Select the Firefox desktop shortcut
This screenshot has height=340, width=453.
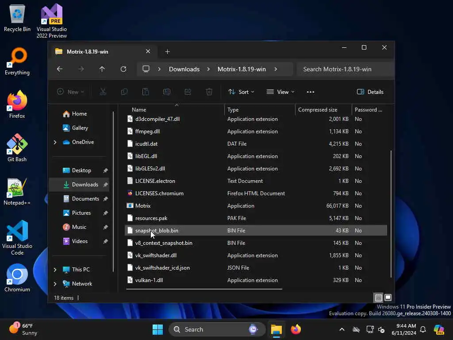(17, 104)
